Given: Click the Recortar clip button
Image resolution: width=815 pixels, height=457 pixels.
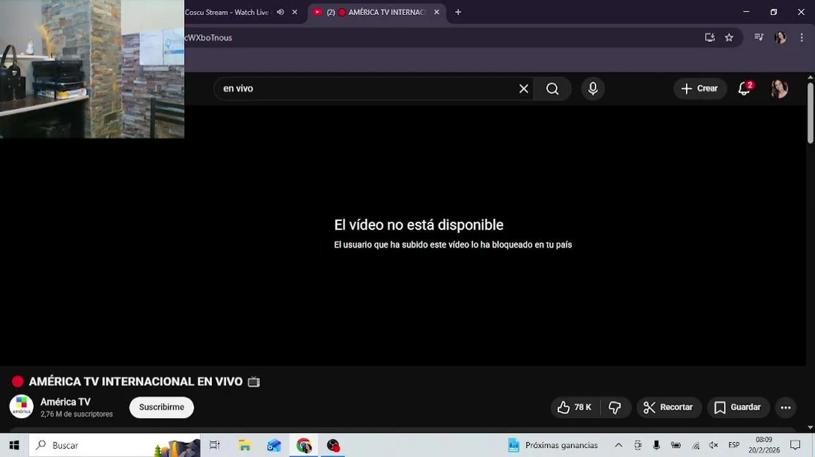Looking at the screenshot, I should pos(668,407).
